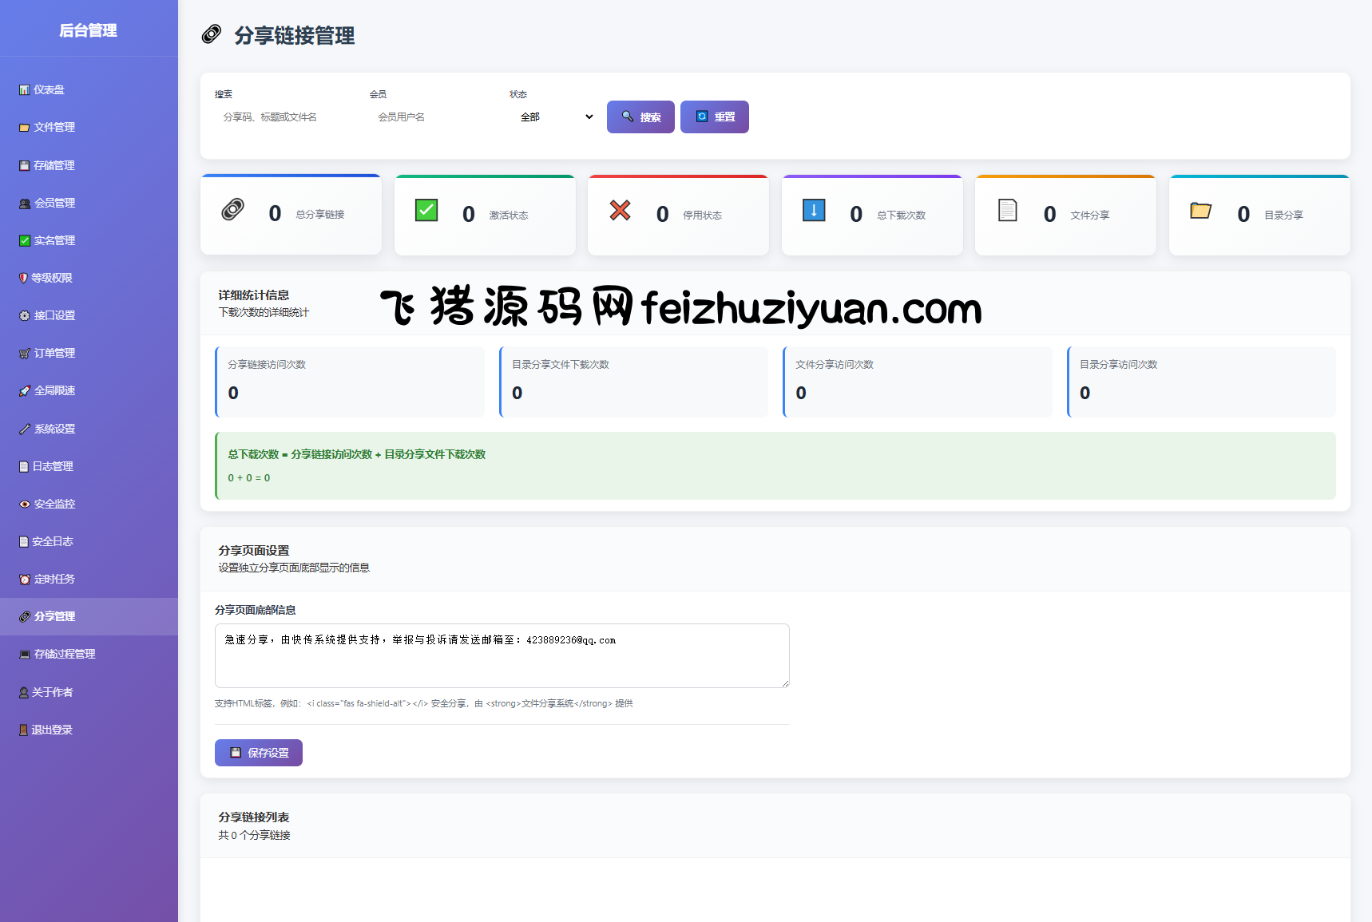Click the download arrow icon on 总下载次数 card
1372x922 pixels.
click(814, 210)
